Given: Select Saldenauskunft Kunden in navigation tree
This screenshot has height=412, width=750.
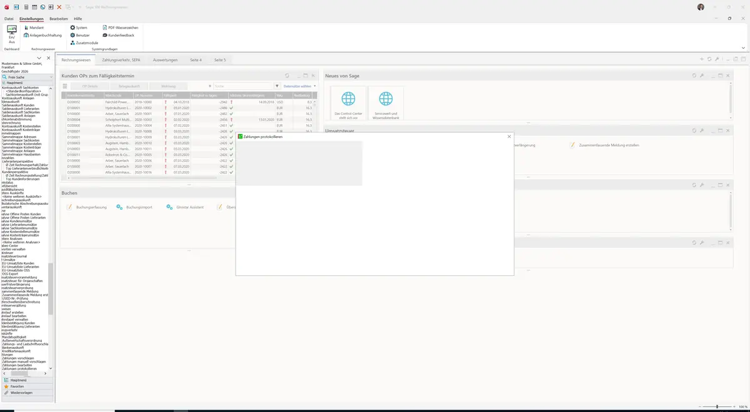Looking at the screenshot, I should click(x=18, y=105).
